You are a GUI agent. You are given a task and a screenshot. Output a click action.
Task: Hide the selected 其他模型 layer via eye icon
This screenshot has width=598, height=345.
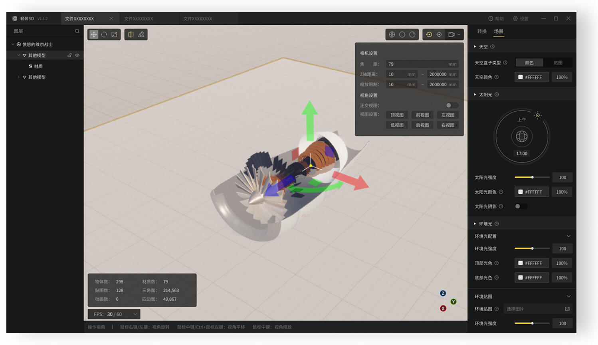click(x=77, y=56)
